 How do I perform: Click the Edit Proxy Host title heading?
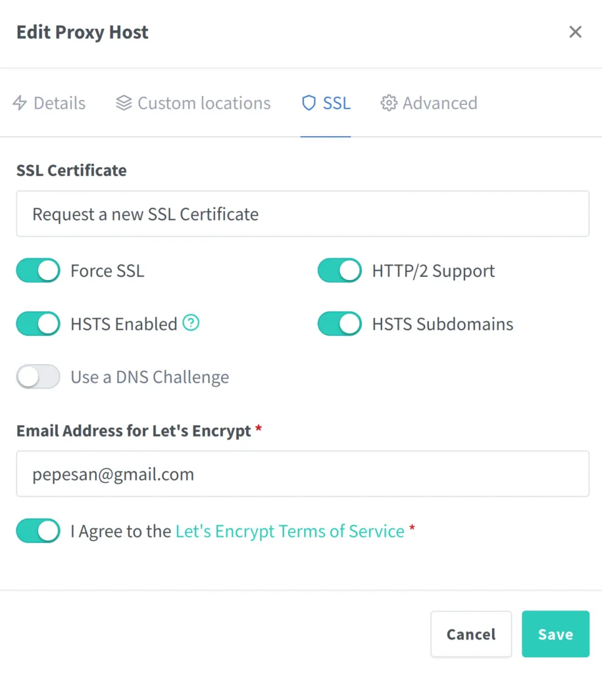[82, 32]
